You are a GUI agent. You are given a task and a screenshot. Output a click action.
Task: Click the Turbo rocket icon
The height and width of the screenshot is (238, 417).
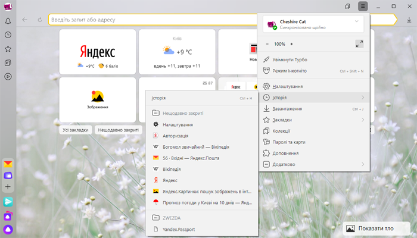coord(266,59)
